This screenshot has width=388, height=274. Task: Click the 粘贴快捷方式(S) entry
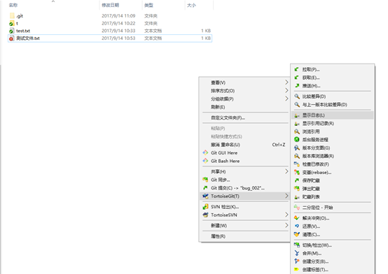(x=244, y=136)
